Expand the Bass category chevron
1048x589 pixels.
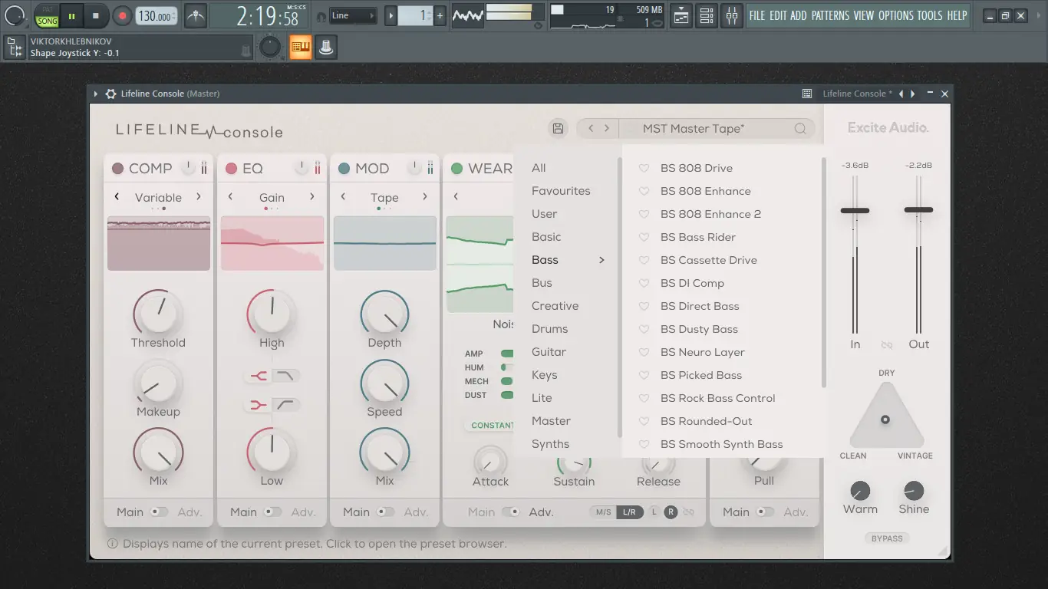tap(601, 260)
